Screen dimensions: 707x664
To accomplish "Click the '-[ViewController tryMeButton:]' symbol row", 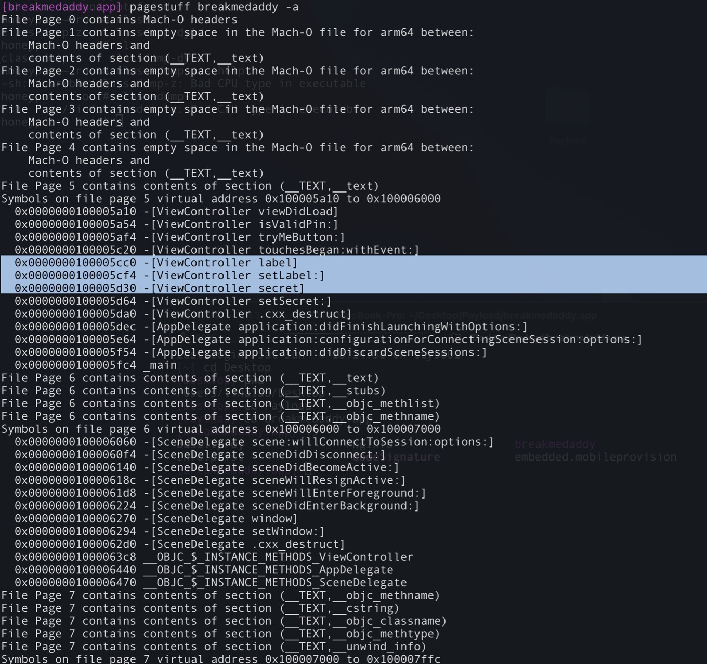I will pos(179,237).
